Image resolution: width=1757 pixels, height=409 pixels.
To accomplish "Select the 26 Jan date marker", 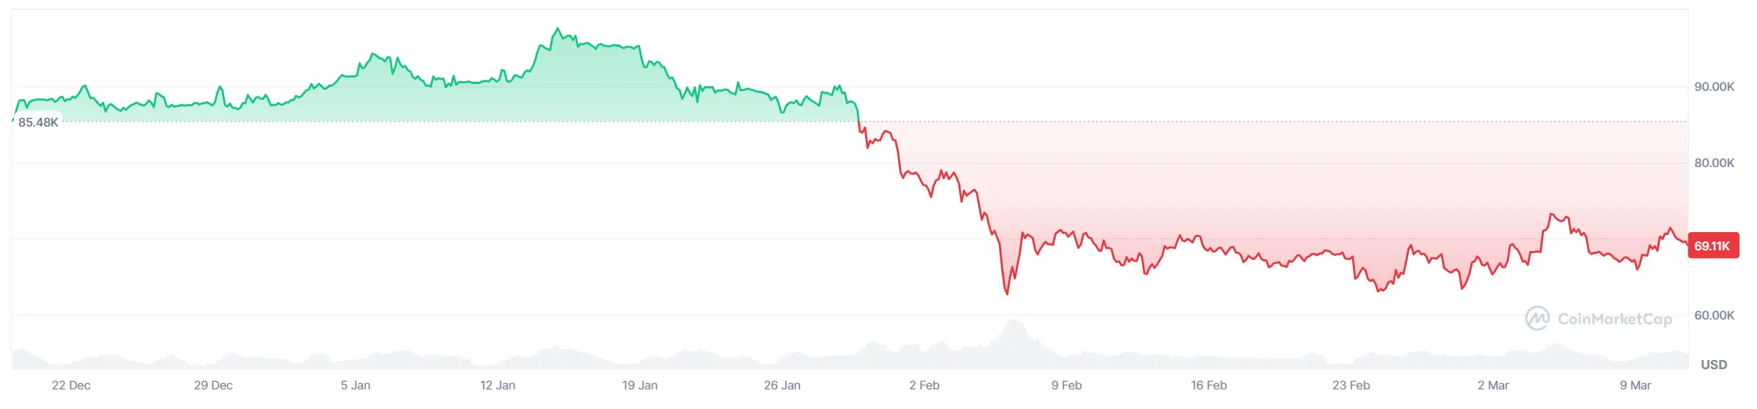I will (782, 385).
